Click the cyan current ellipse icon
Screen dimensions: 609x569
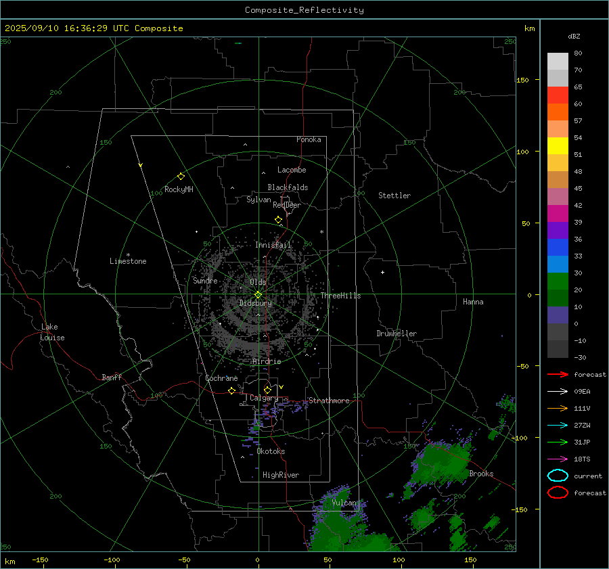[x=558, y=476]
